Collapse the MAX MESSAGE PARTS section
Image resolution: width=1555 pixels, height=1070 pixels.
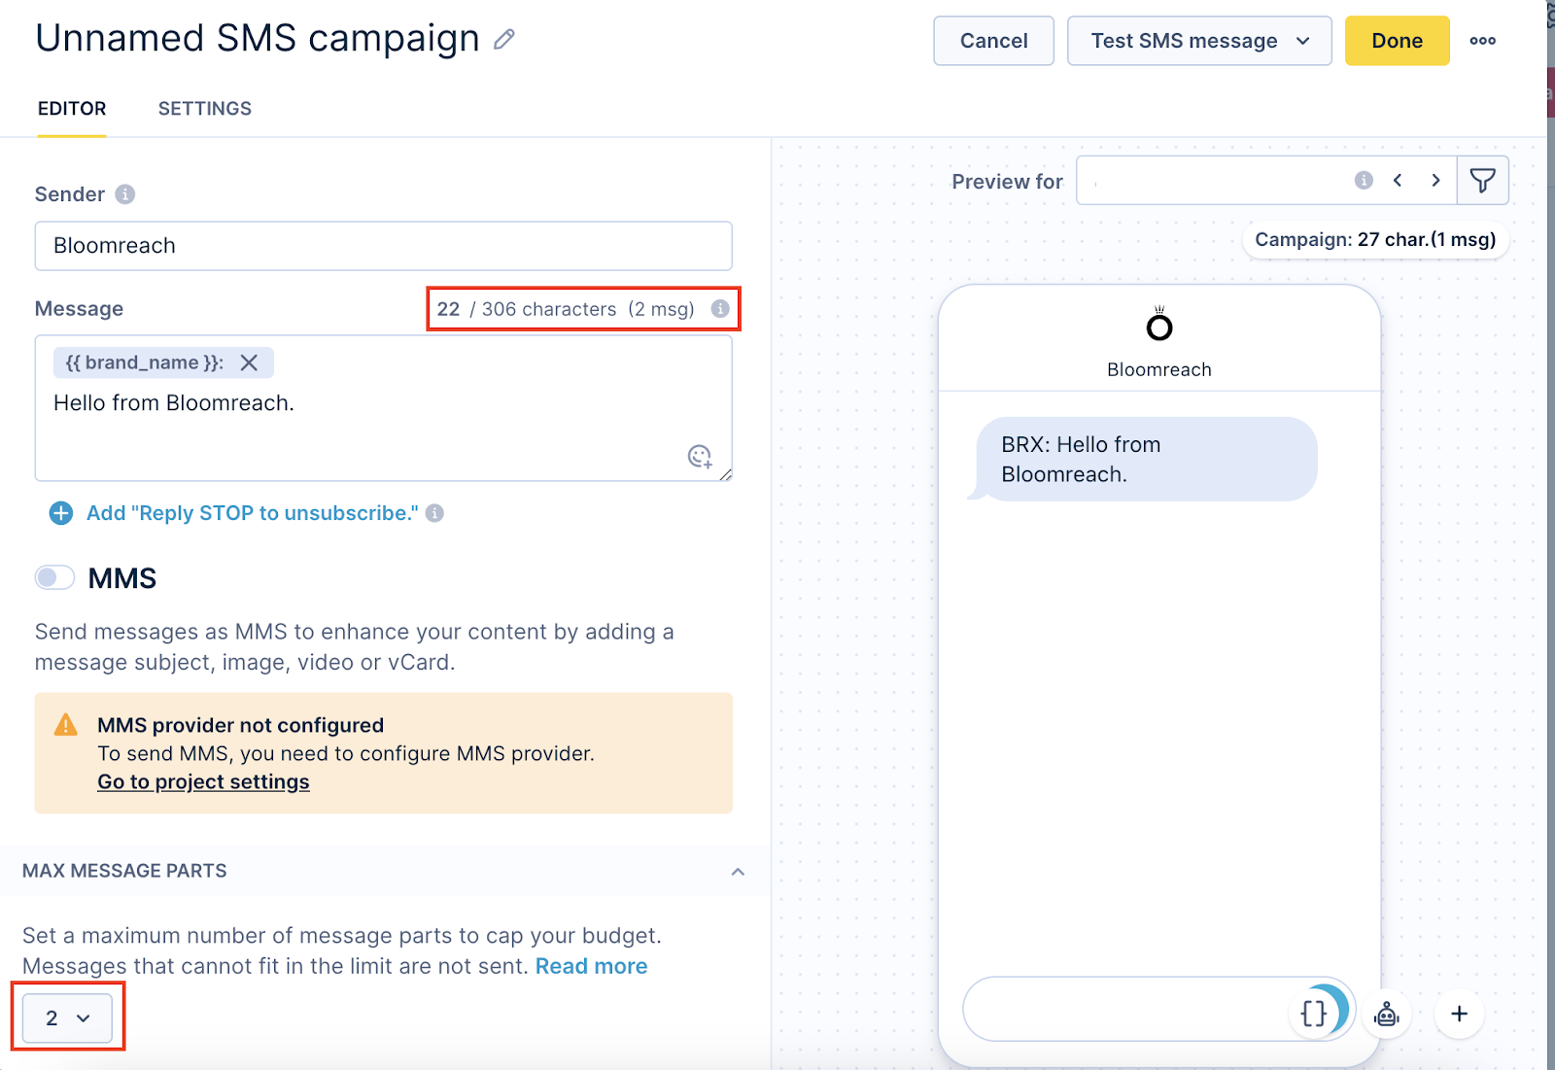[738, 871]
